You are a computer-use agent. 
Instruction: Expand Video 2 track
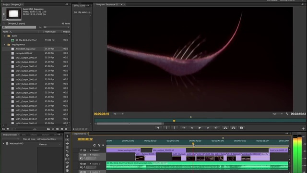(90, 150)
